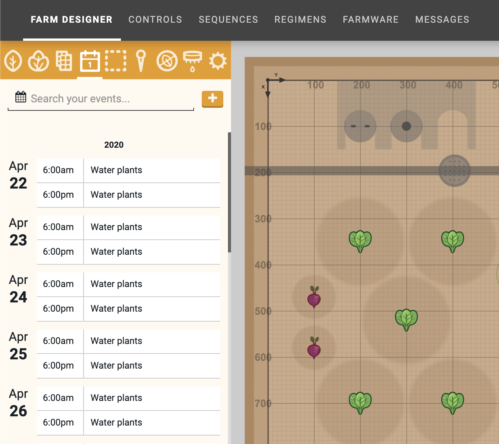
Task: Select the rotary tool in the gantry
Action: [x=454, y=170]
